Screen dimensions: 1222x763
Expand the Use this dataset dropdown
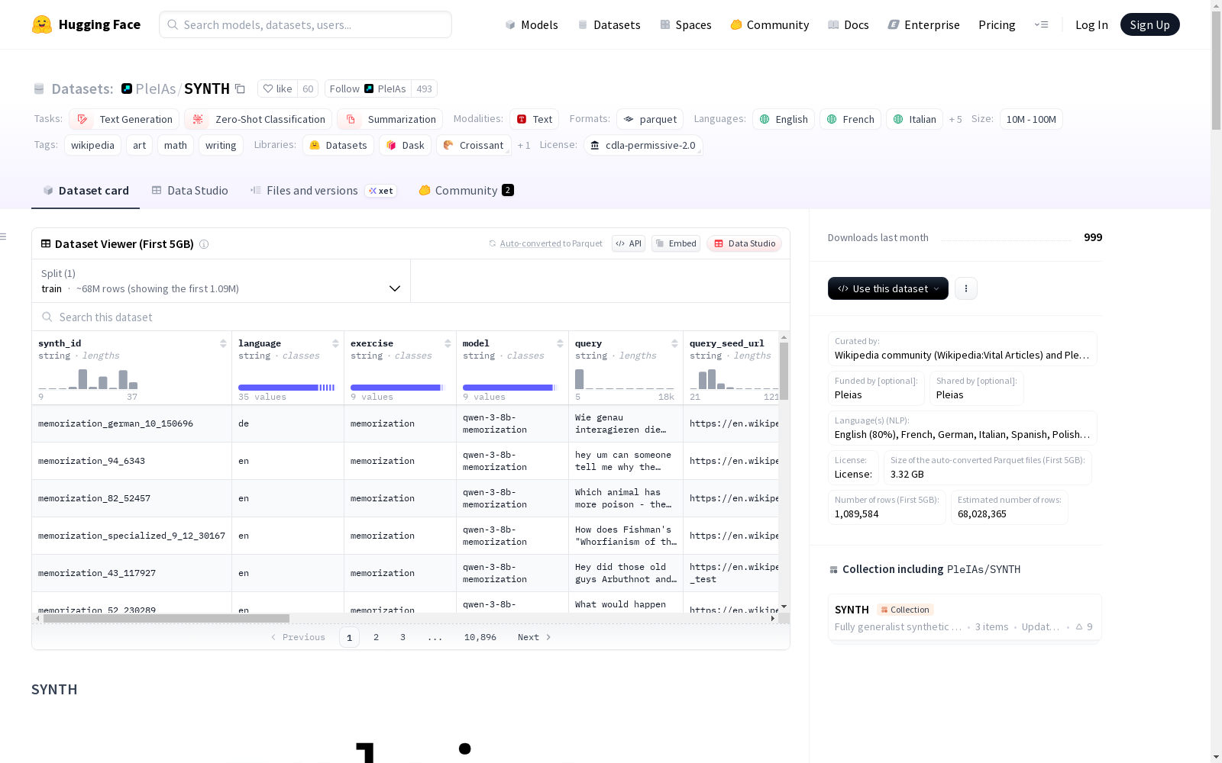point(888,288)
